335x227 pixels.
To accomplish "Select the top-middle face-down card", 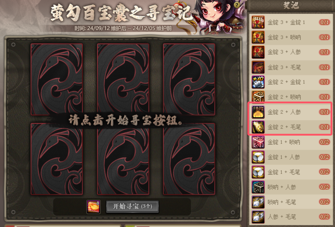I will 123,79.
